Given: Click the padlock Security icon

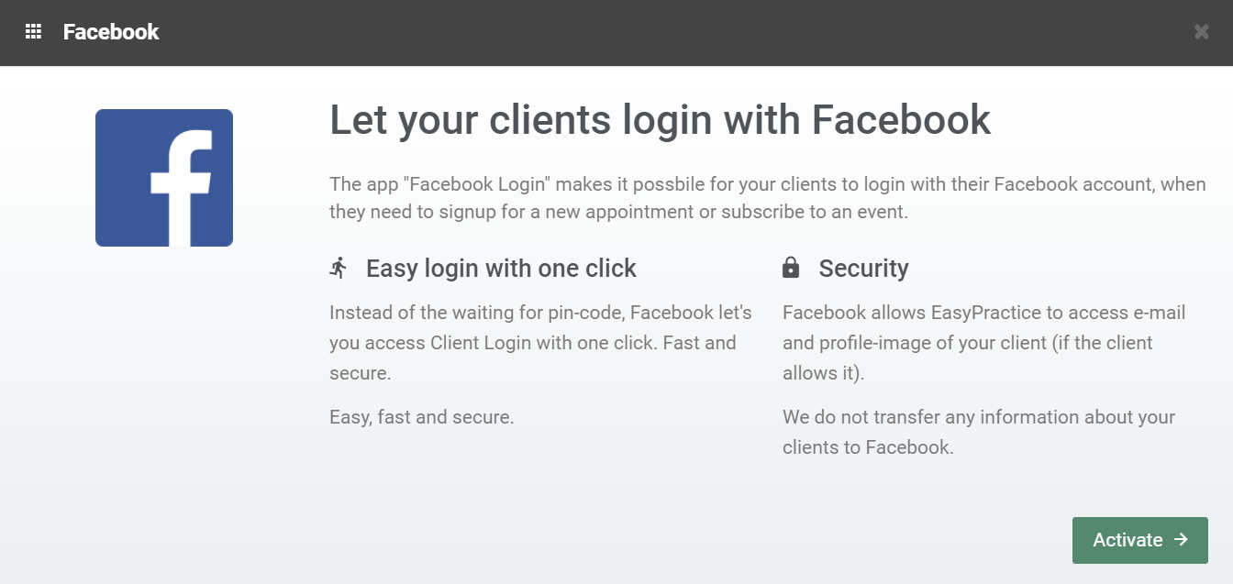Looking at the screenshot, I should 791,268.
